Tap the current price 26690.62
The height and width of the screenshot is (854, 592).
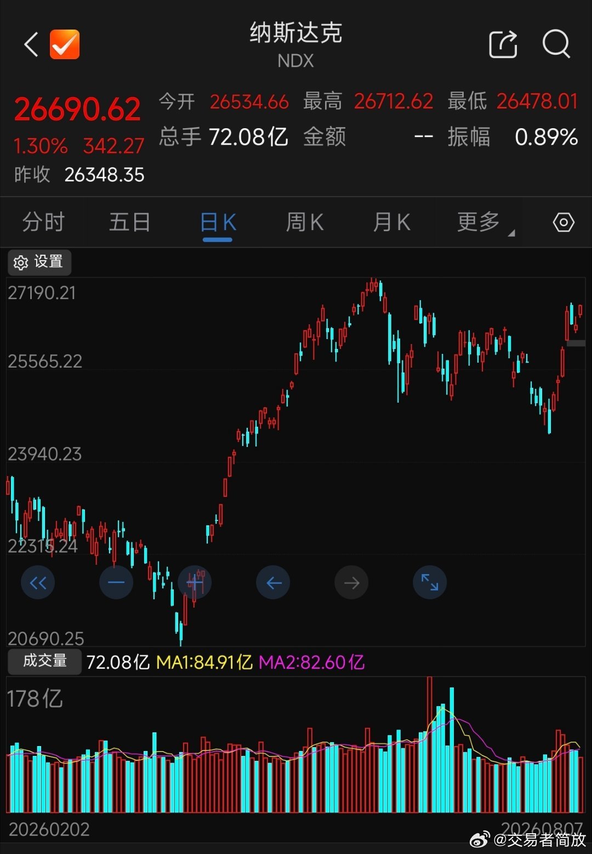(x=77, y=109)
